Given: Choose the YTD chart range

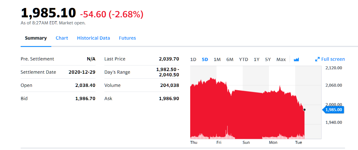Looking at the screenshot, I should click(243, 60).
